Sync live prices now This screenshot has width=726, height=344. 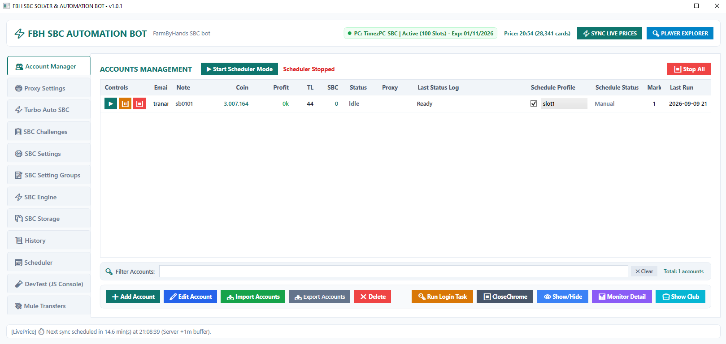[609, 33]
